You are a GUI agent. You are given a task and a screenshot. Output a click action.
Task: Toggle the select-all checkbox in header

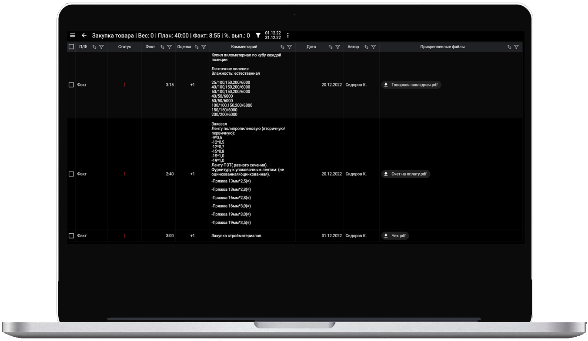tap(71, 47)
